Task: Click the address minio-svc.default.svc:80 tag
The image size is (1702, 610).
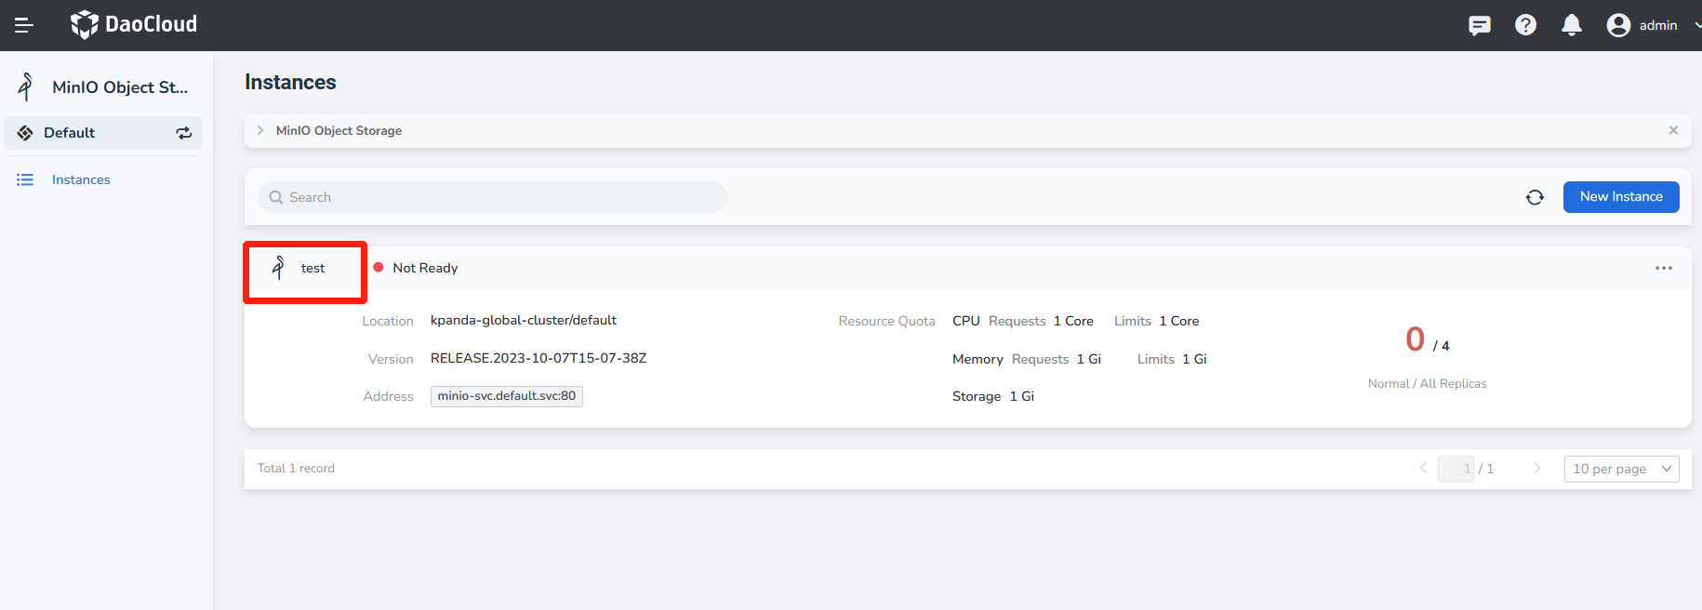Action: [x=507, y=396]
